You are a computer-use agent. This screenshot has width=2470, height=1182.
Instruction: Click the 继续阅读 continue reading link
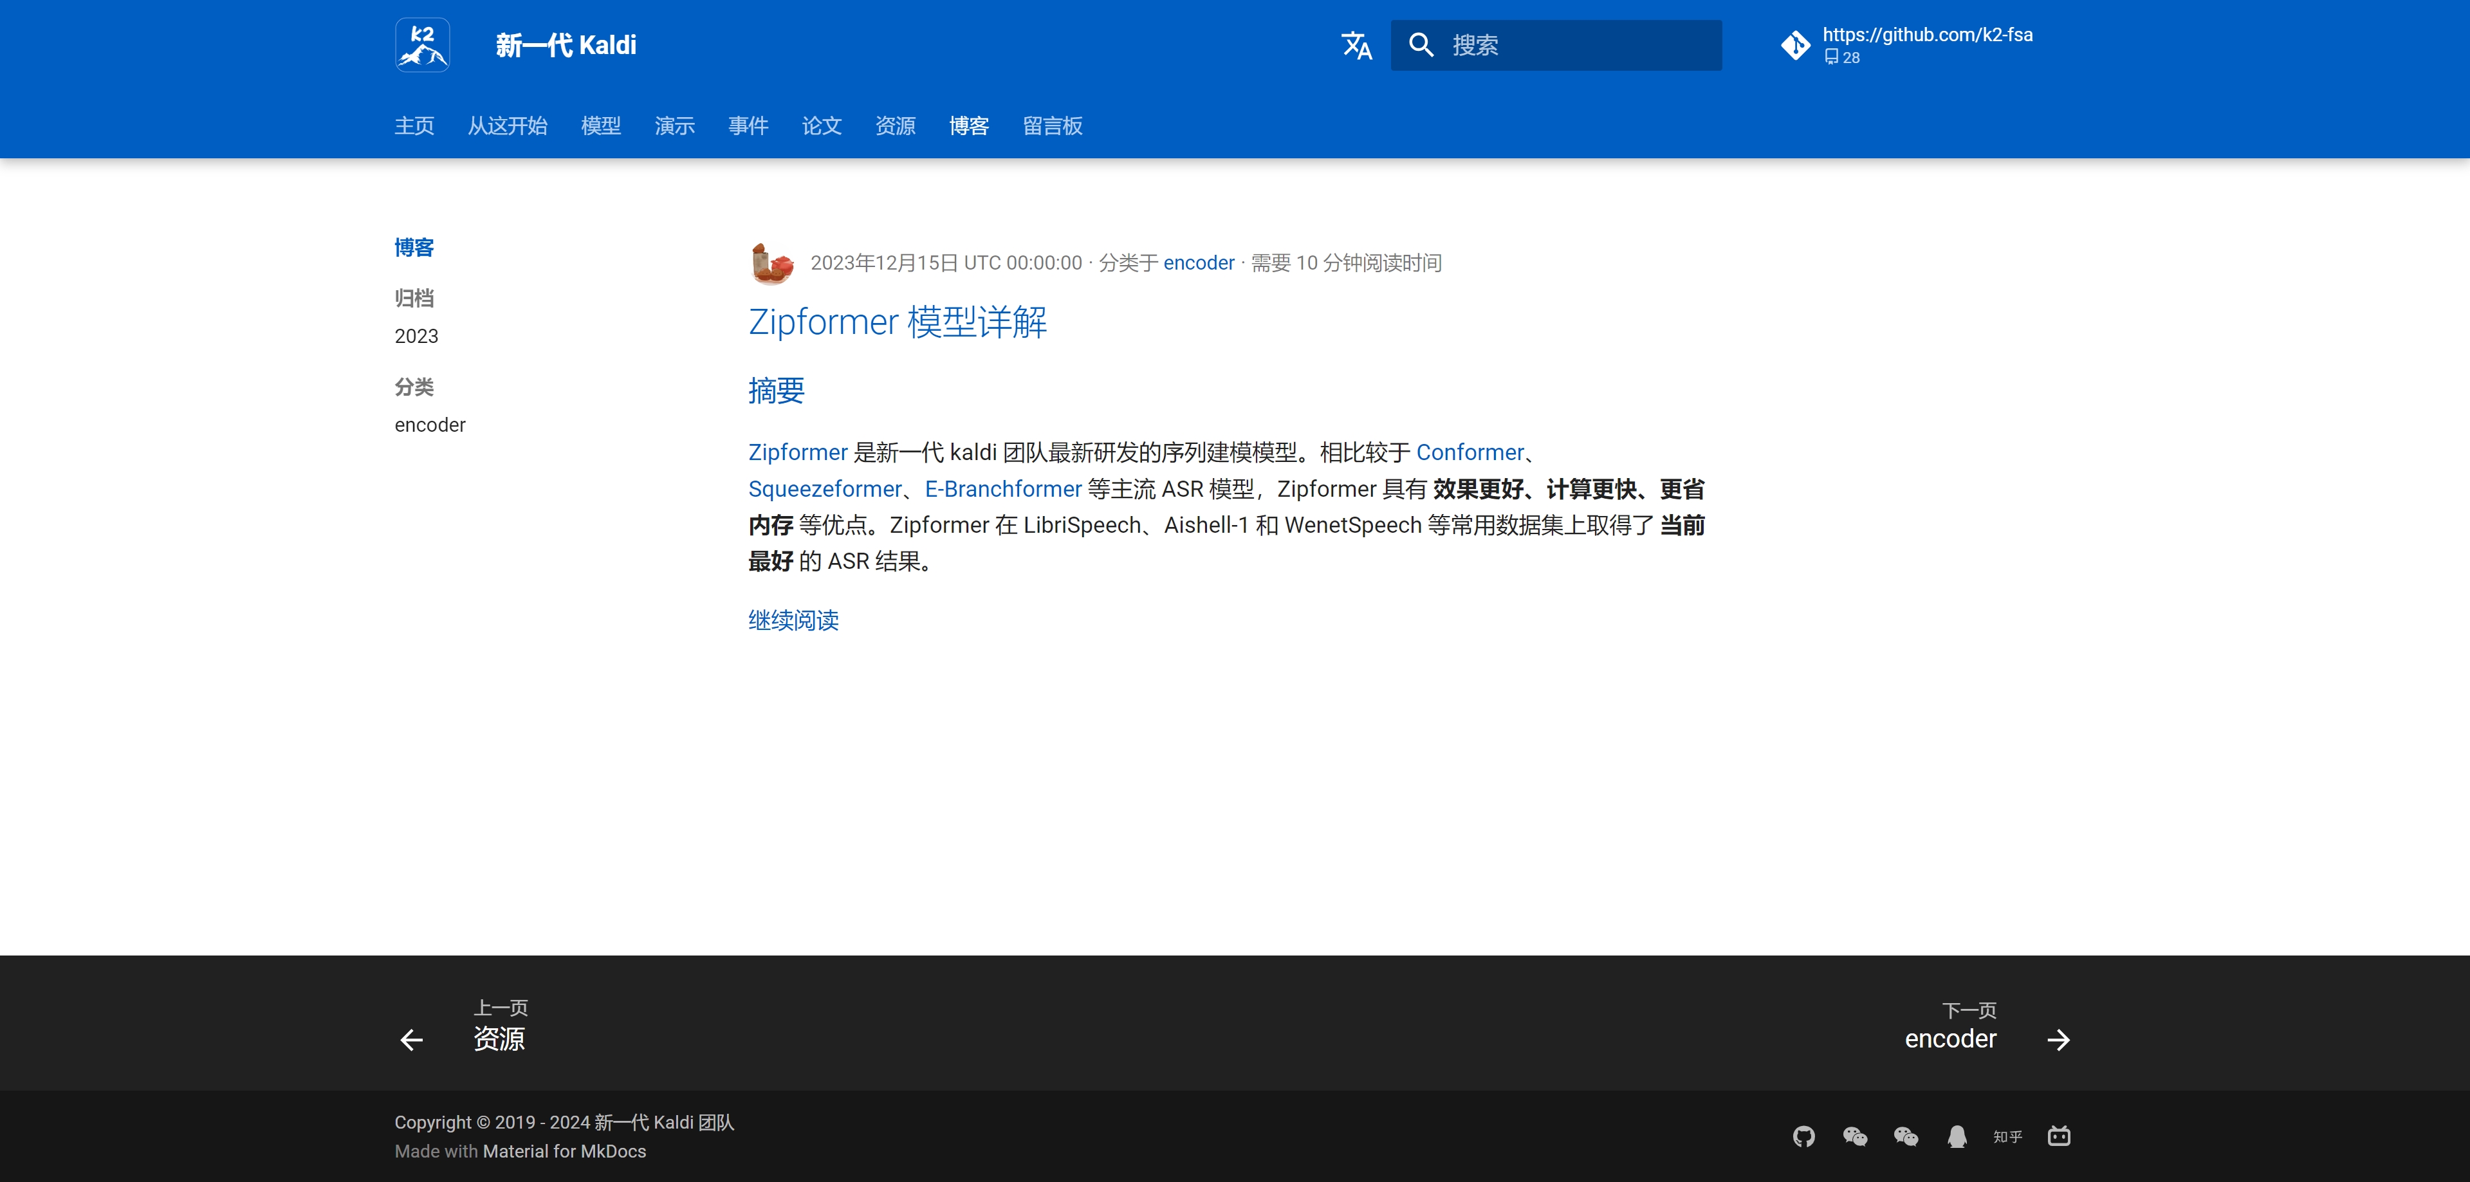click(793, 620)
